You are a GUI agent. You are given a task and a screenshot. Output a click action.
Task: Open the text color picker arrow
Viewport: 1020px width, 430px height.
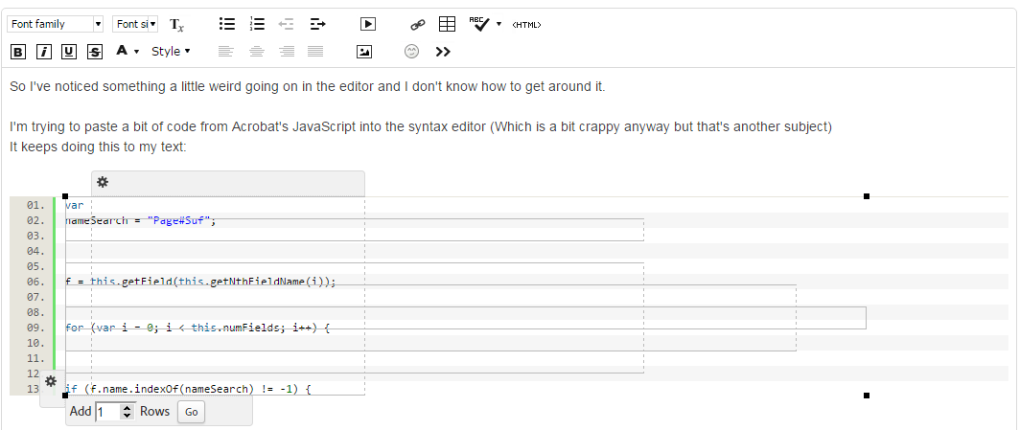[136, 52]
